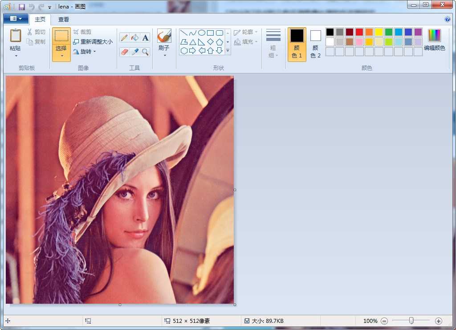The height and width of the screenshot is (330, 456).
Task: Open Edit colors dialog
Action: [435, 41]
